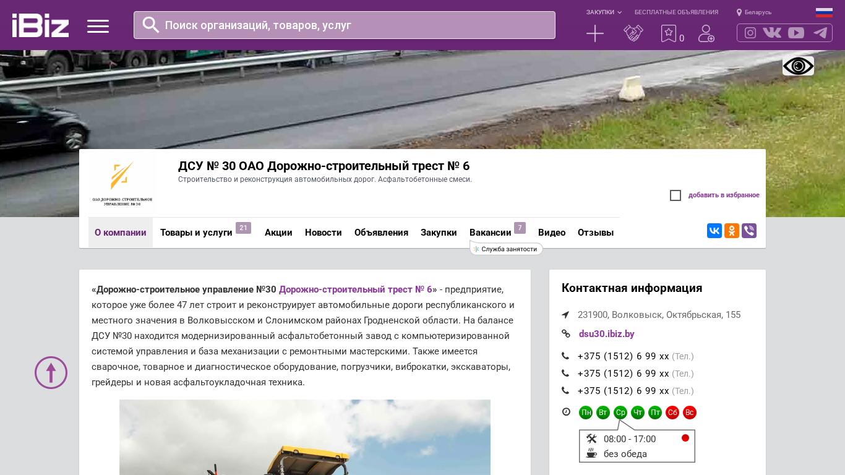Screen dimensions: 845x475
Task: Select Wednesday (Ср) schedule circle
Action: point(620,413)
